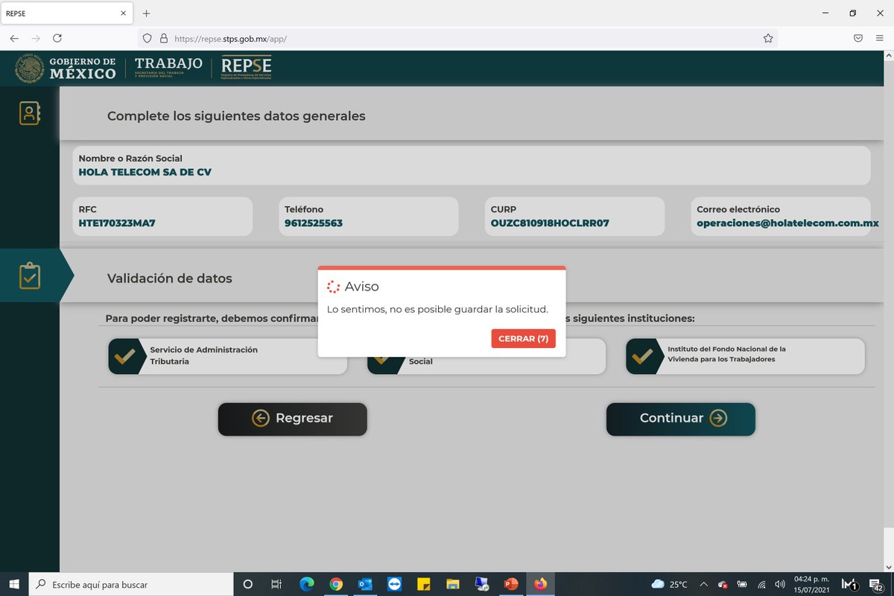Launch Google Chrome from the taskbar

(336, 584)
